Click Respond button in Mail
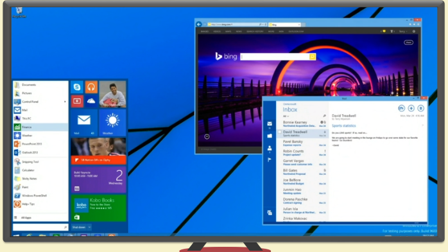Viewport: 448px width, 252px height. [401, 108]
